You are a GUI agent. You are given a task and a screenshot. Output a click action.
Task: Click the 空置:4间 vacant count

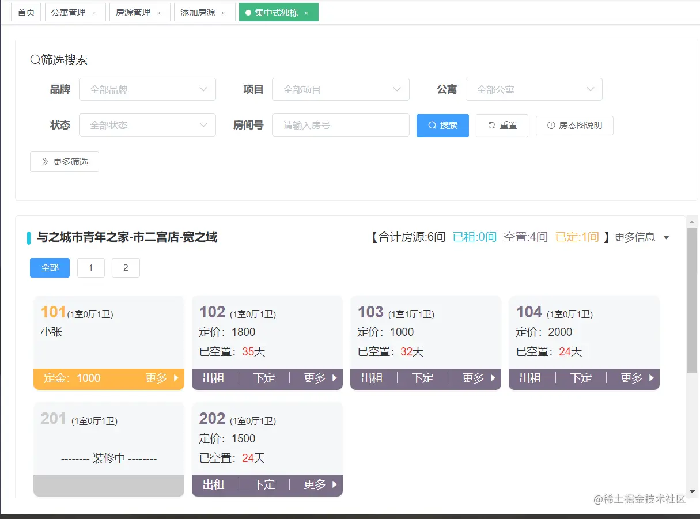[x=525, y=237]
